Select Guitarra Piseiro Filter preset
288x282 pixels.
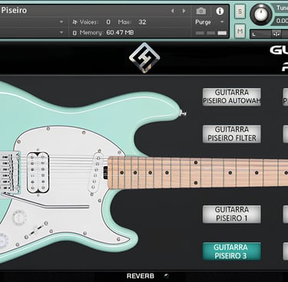pyautogui.click(x=232, y=134)
